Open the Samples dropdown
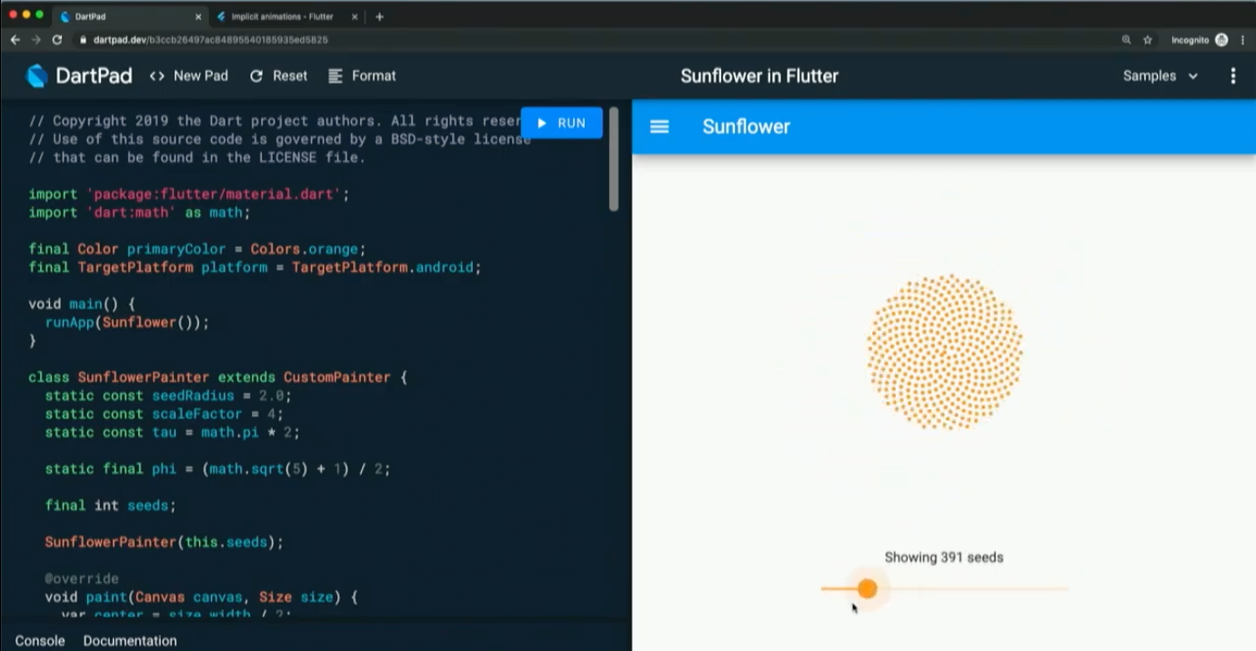 [x=1161, y=76]
